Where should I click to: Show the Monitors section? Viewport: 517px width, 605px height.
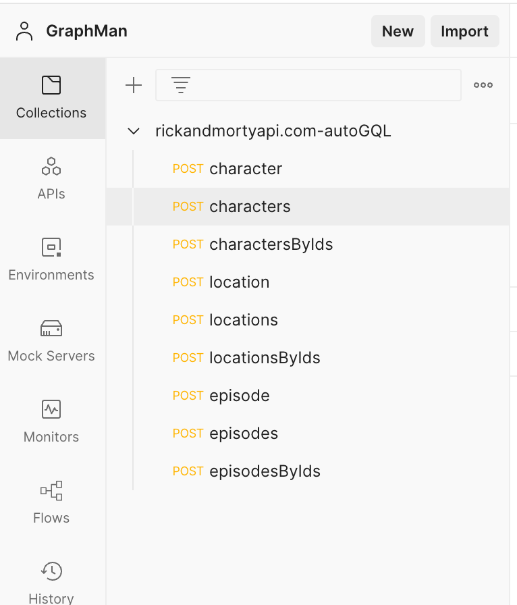click(x=51, y=422)
